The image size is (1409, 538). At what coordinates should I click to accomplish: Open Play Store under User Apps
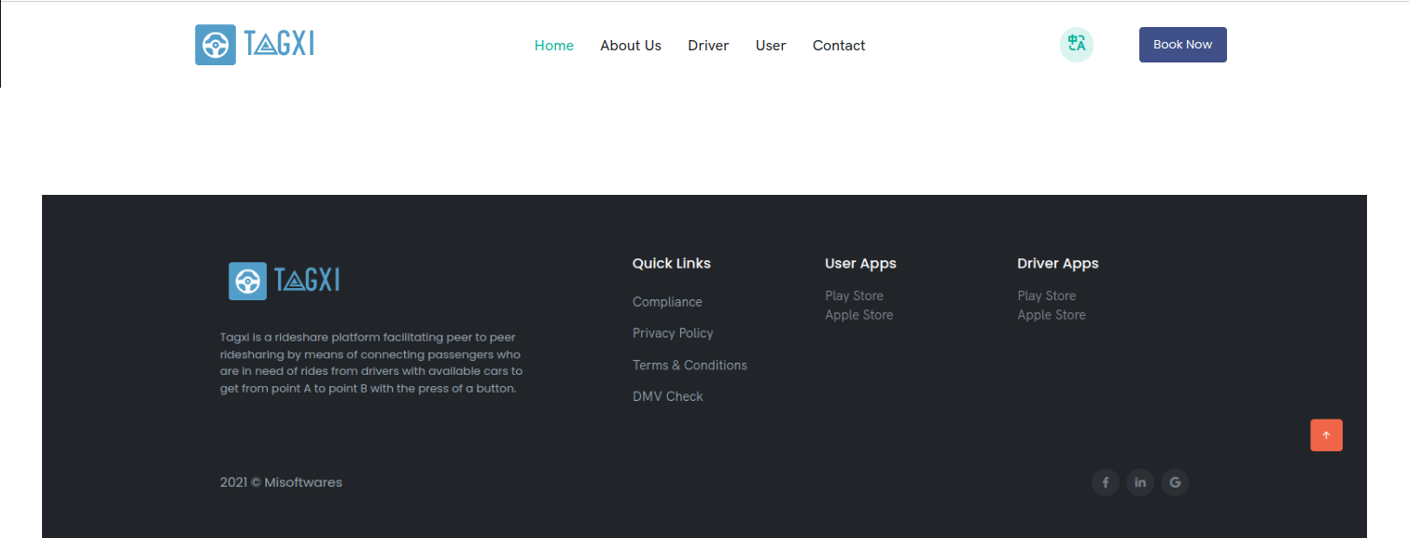(854, 296)
